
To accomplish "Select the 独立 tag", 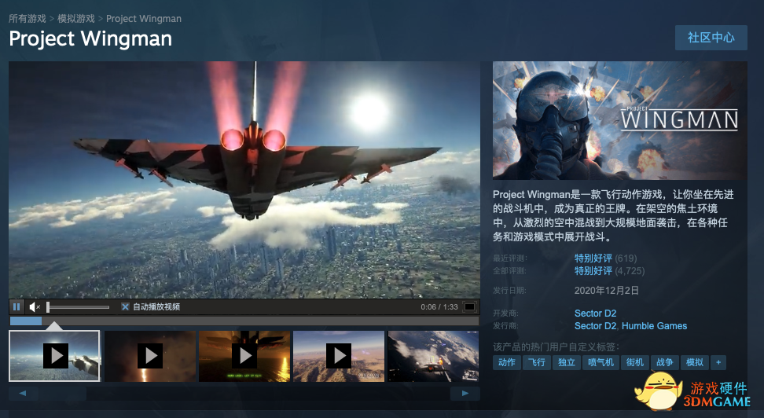I will tap(567, 362).
